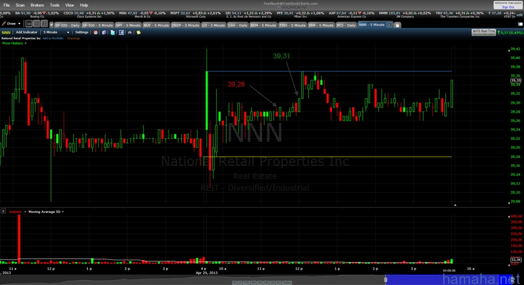Switch to the TIBX - 5 Minute tab
This screenshot has height=285, width=524.
293,25
